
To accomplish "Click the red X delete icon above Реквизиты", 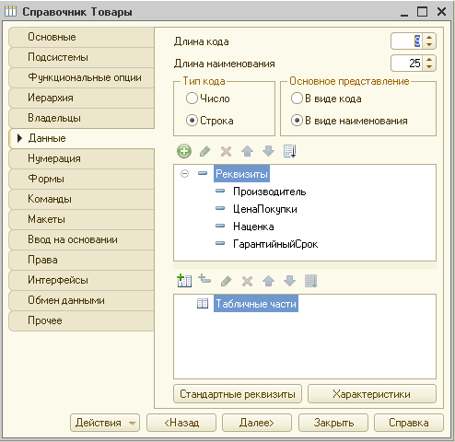I will [227, 151].
